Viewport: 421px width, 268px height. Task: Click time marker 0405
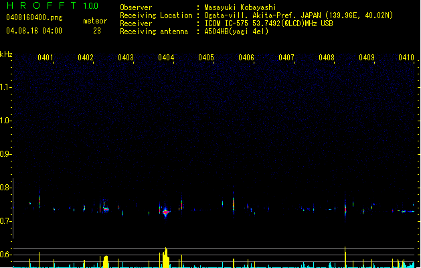206,58
